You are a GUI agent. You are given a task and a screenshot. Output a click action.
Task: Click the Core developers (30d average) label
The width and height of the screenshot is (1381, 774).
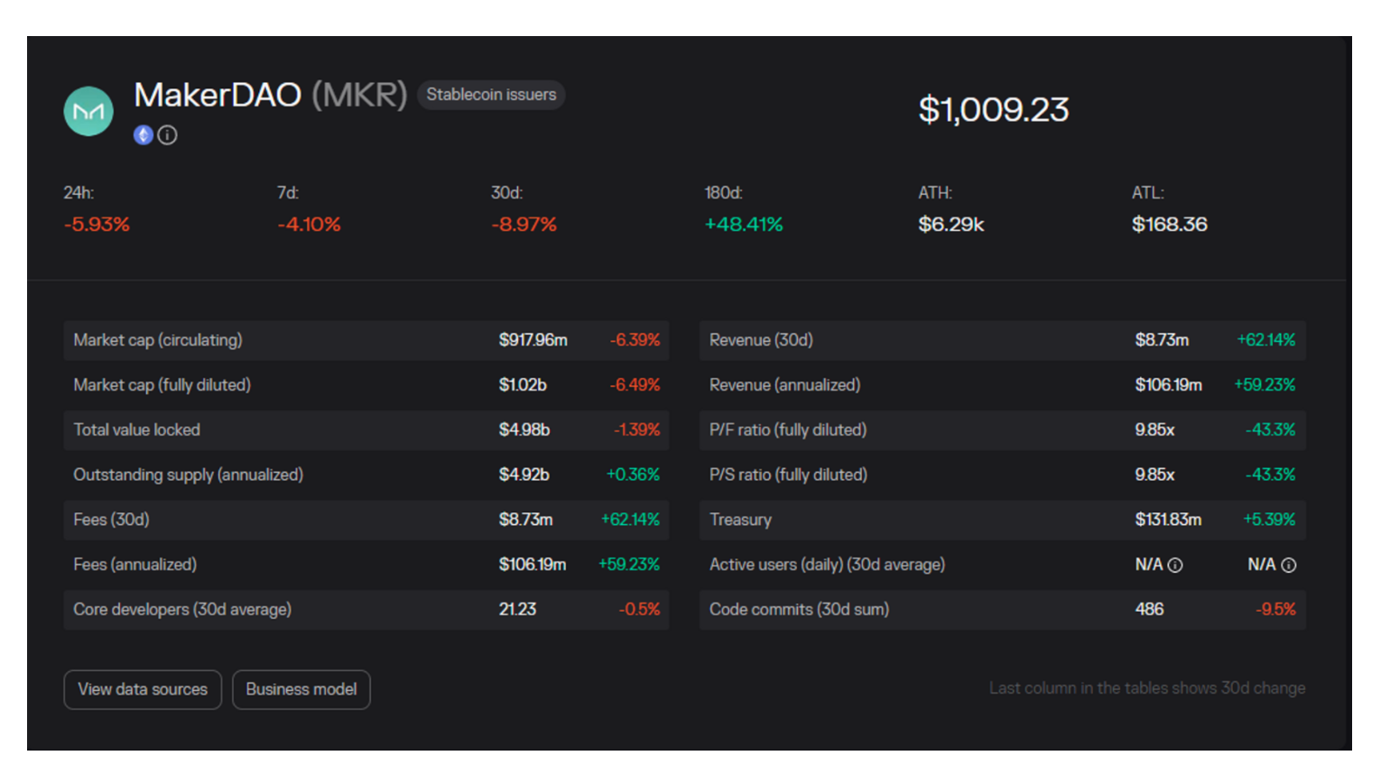coord(182,610)
